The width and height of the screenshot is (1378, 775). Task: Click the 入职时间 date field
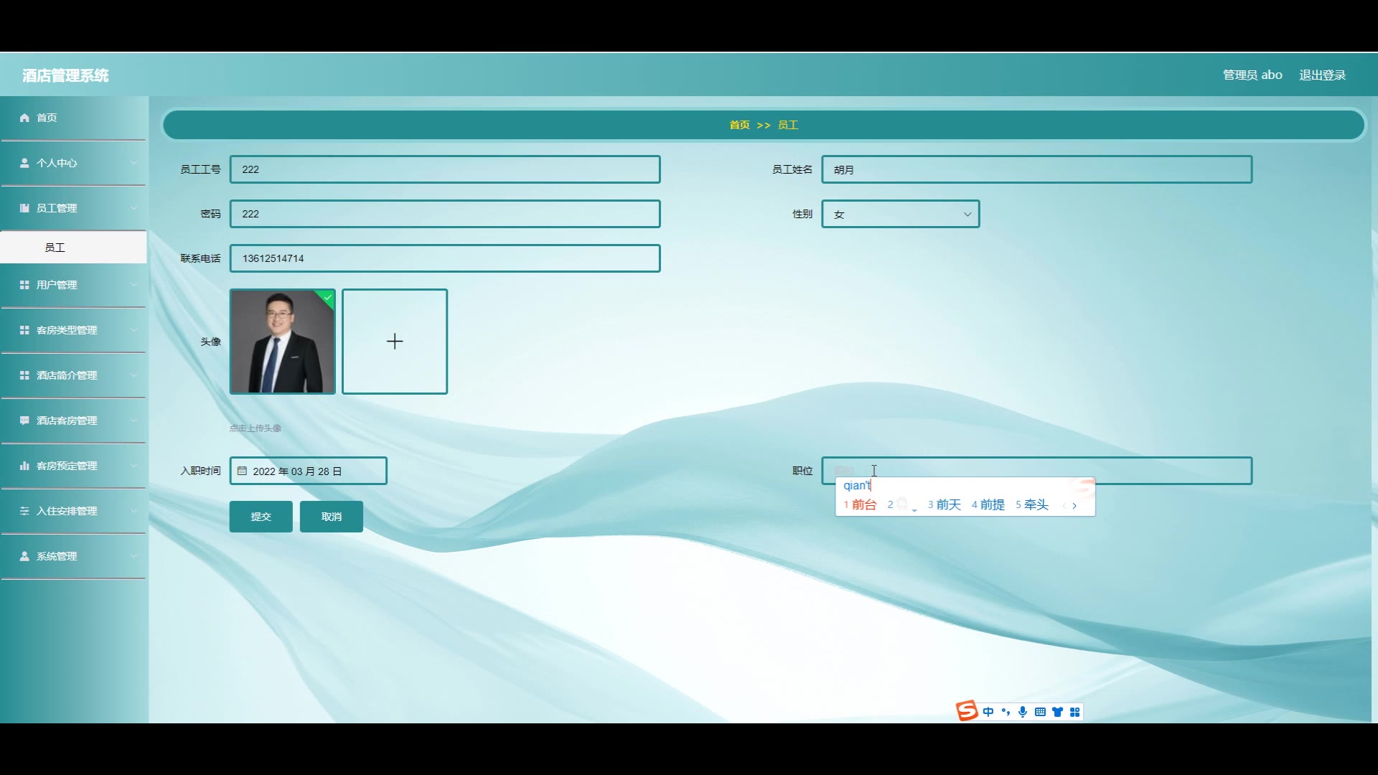(309, 471)
